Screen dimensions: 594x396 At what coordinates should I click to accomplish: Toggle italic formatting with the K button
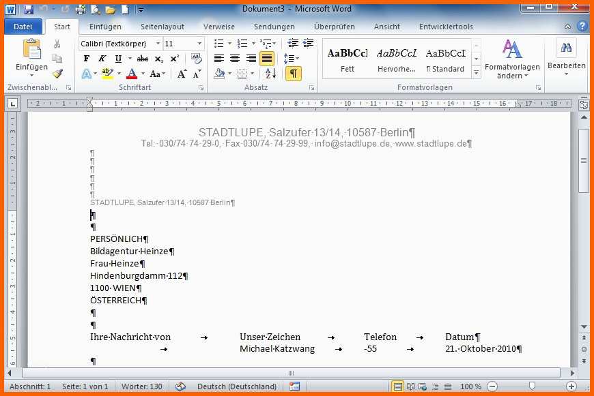(101, 59)
